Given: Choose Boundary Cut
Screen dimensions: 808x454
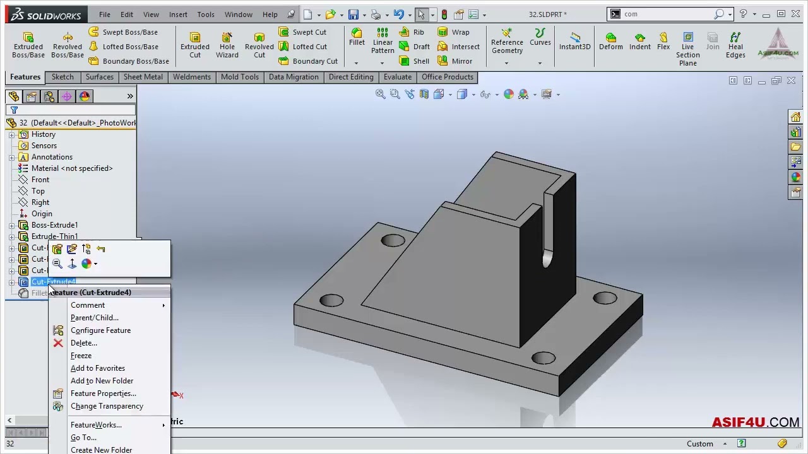Looking at the screenshot, I should [308, 61].
